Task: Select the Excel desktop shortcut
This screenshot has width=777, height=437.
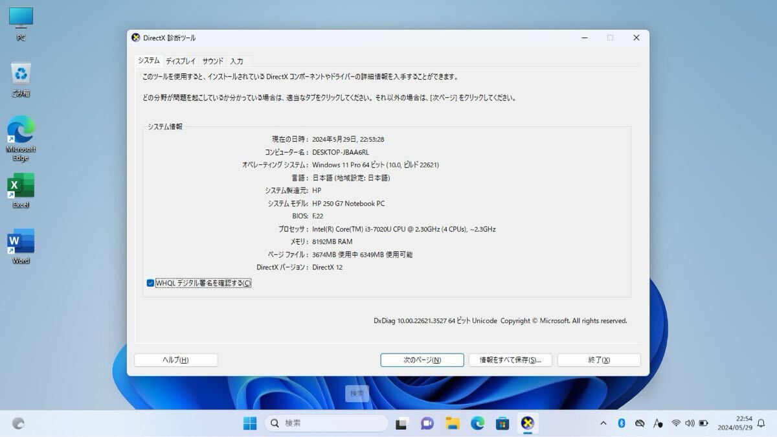Action: [21, 191]
